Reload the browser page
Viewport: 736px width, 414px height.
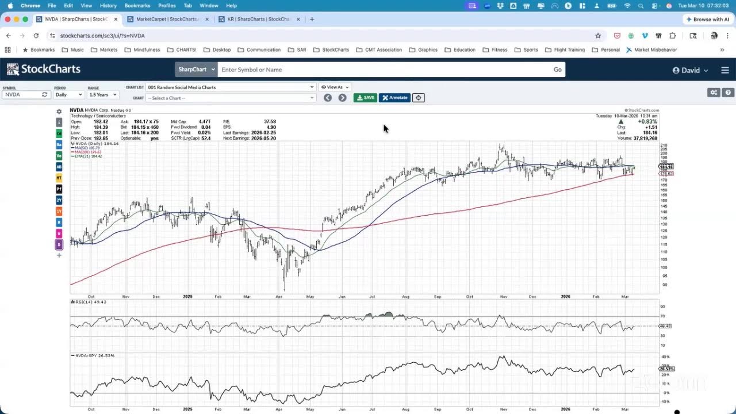[36, 36]
